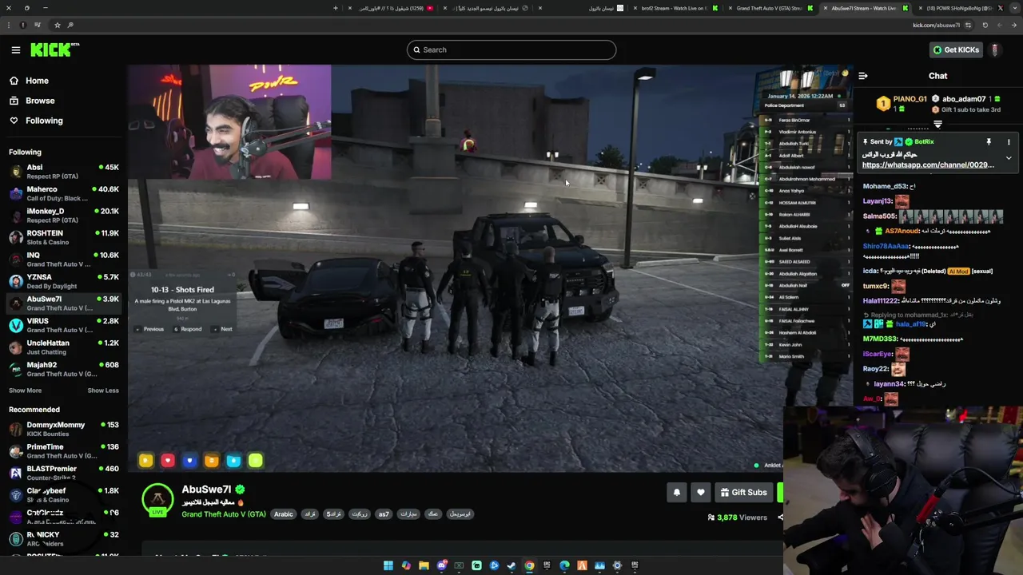Click the lime green emote badge on the stream
This screenshot has width=1023, height=575.
(x=255, y=460)
